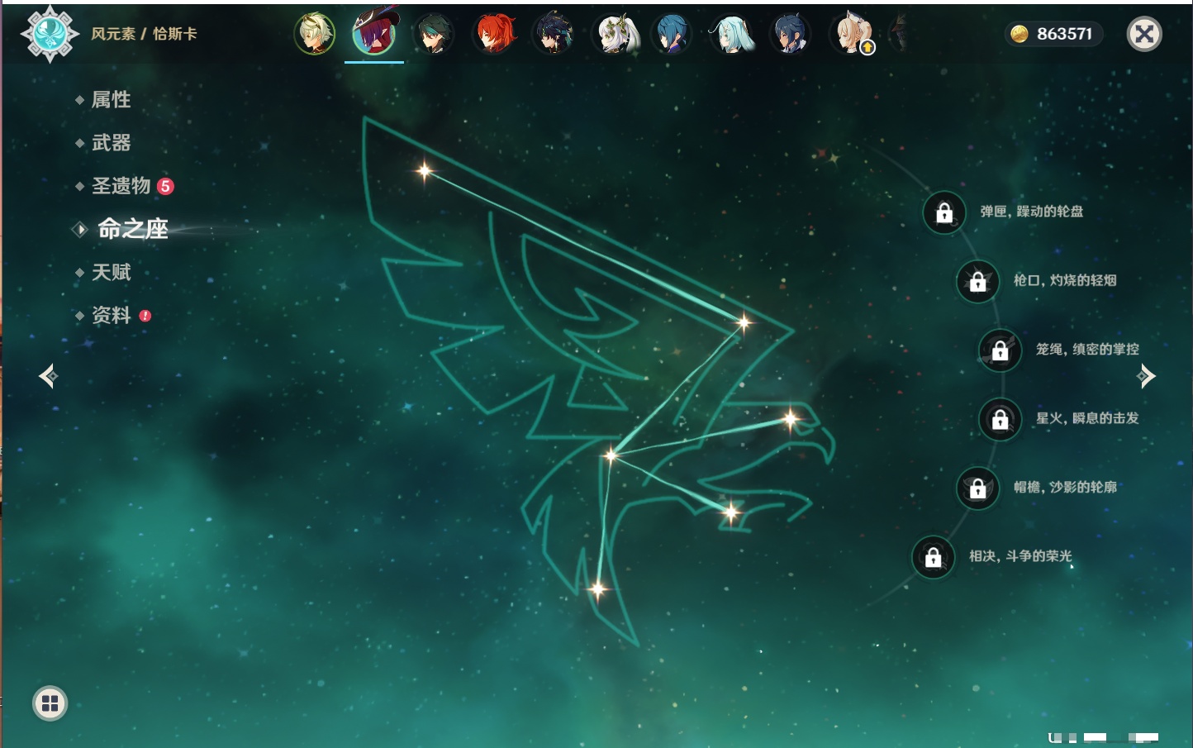
Task: Click the Anemo element emblem beside 风元素
Action: (x=50, y=34)
